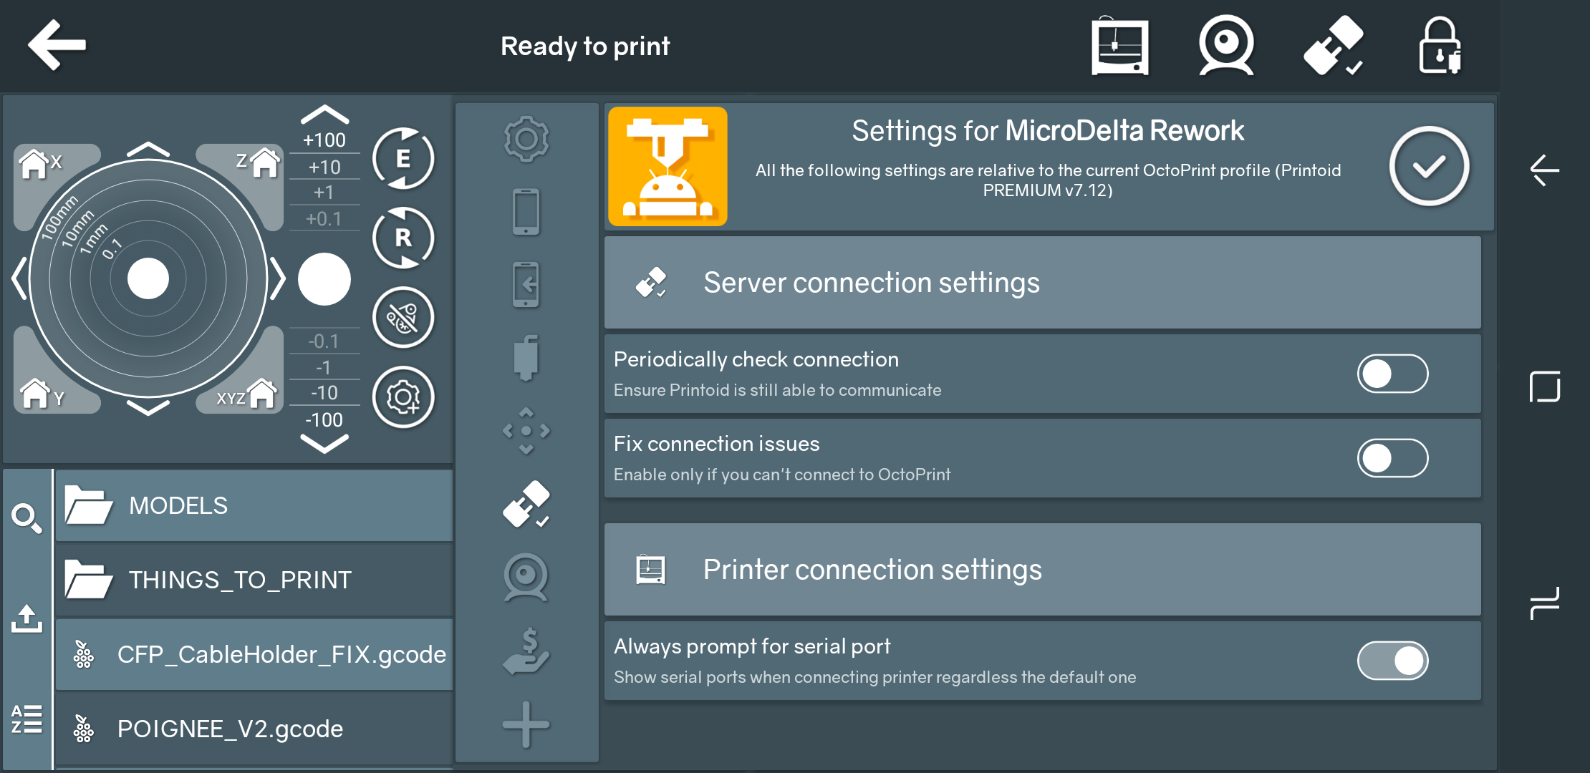Screen dimensions: 1590x773
Task: Disable Always prompt for serial port
Action: [1392, 661]
